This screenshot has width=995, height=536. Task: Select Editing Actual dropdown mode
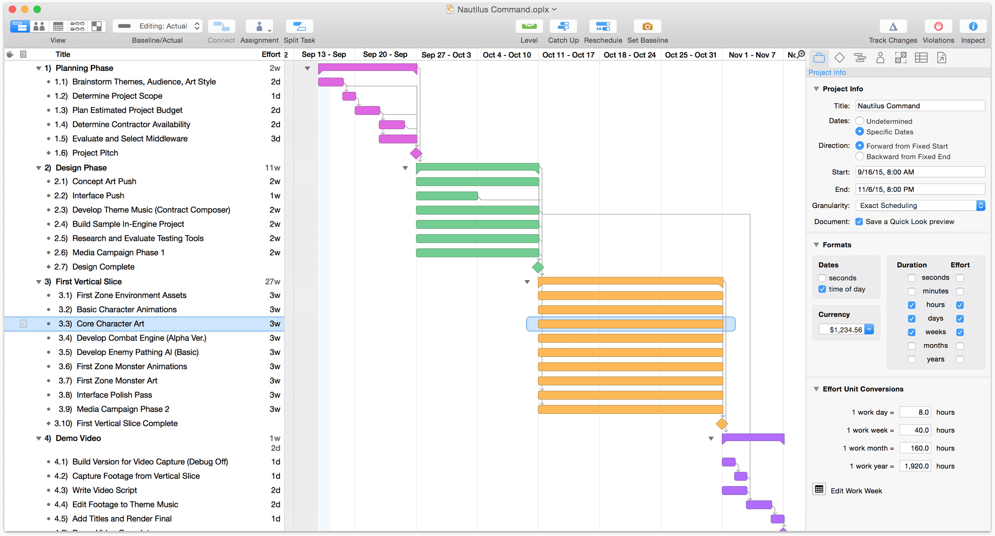pyautogui.click(x=159, y=26)
